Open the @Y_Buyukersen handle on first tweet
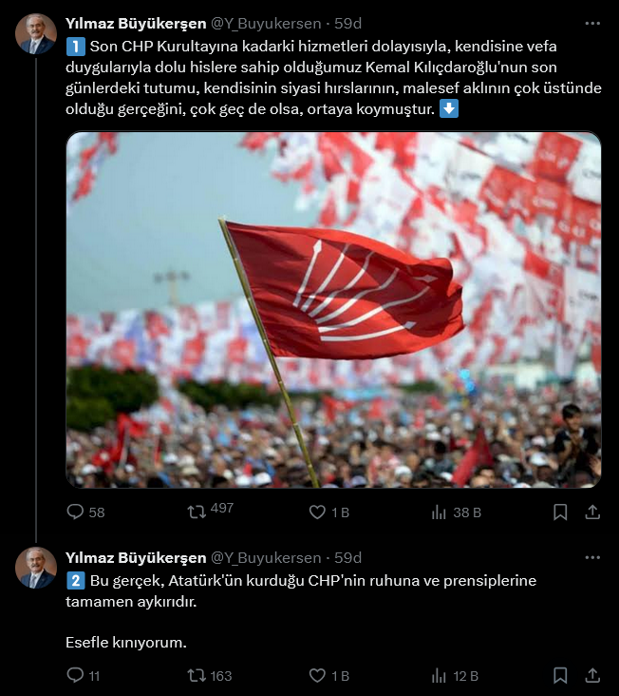Screen dimensions: 619x696 coord(266,24)
